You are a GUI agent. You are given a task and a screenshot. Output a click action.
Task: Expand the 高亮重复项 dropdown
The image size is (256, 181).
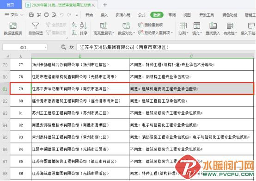tap(113, 33)
